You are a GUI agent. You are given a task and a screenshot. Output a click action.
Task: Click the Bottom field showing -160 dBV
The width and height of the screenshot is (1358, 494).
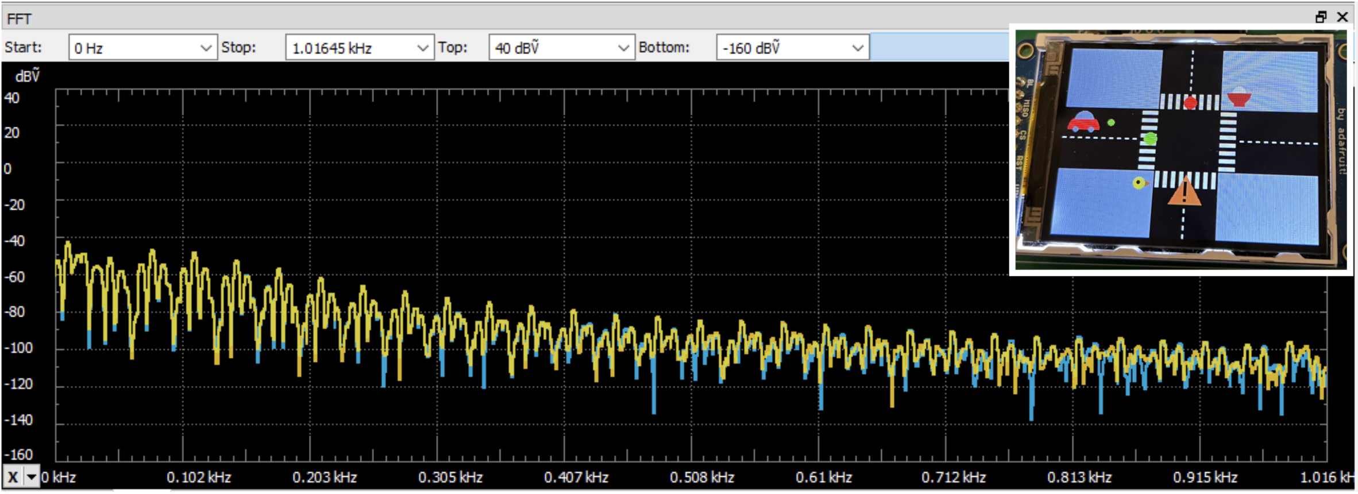pyautogui.click(x=781, y=48)
